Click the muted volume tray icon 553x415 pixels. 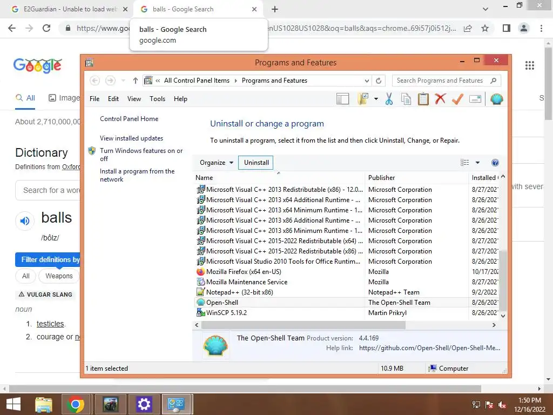[x=502, y=405]
